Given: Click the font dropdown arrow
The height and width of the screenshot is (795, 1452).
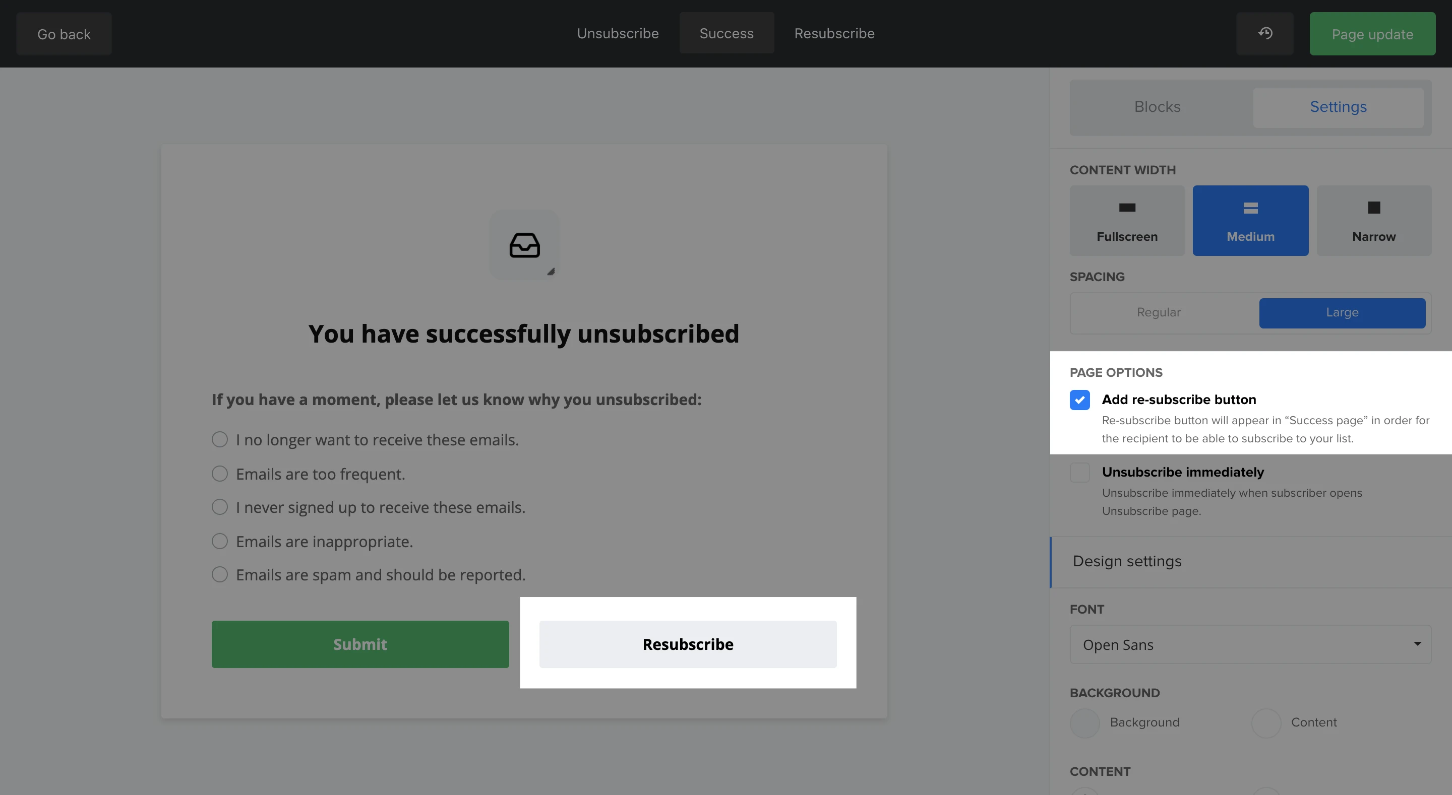Looking at the screenshot, I should coord(1417,643).
